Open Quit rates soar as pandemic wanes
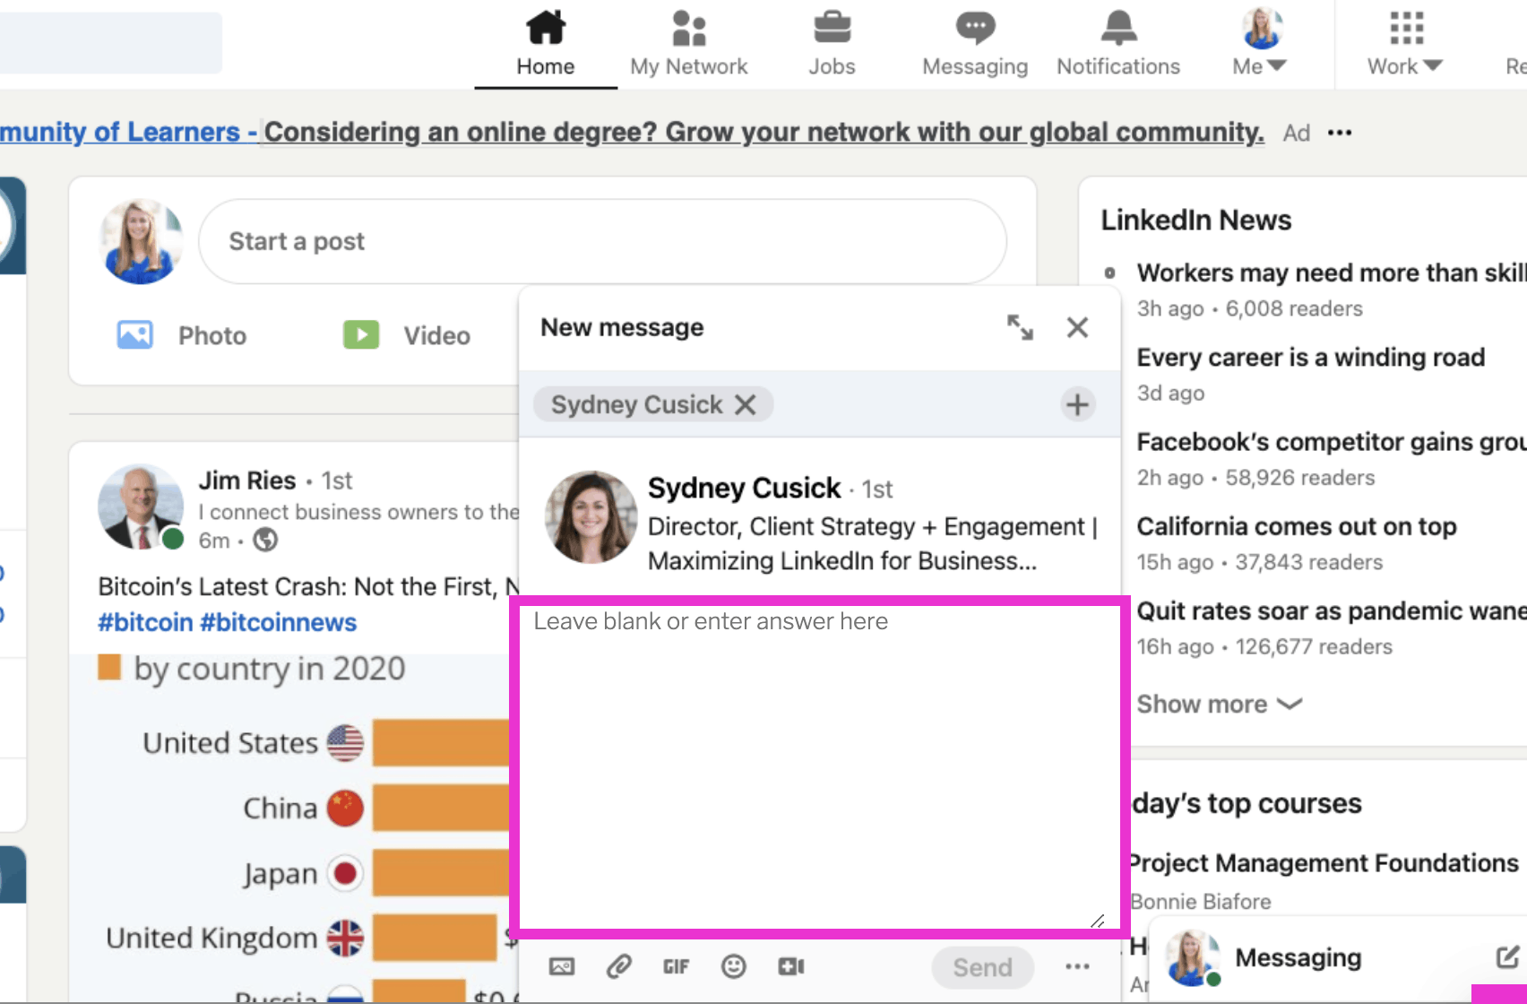Image resolution: width=1527 pixels, height=1004 pixels. click(1331, 610)
